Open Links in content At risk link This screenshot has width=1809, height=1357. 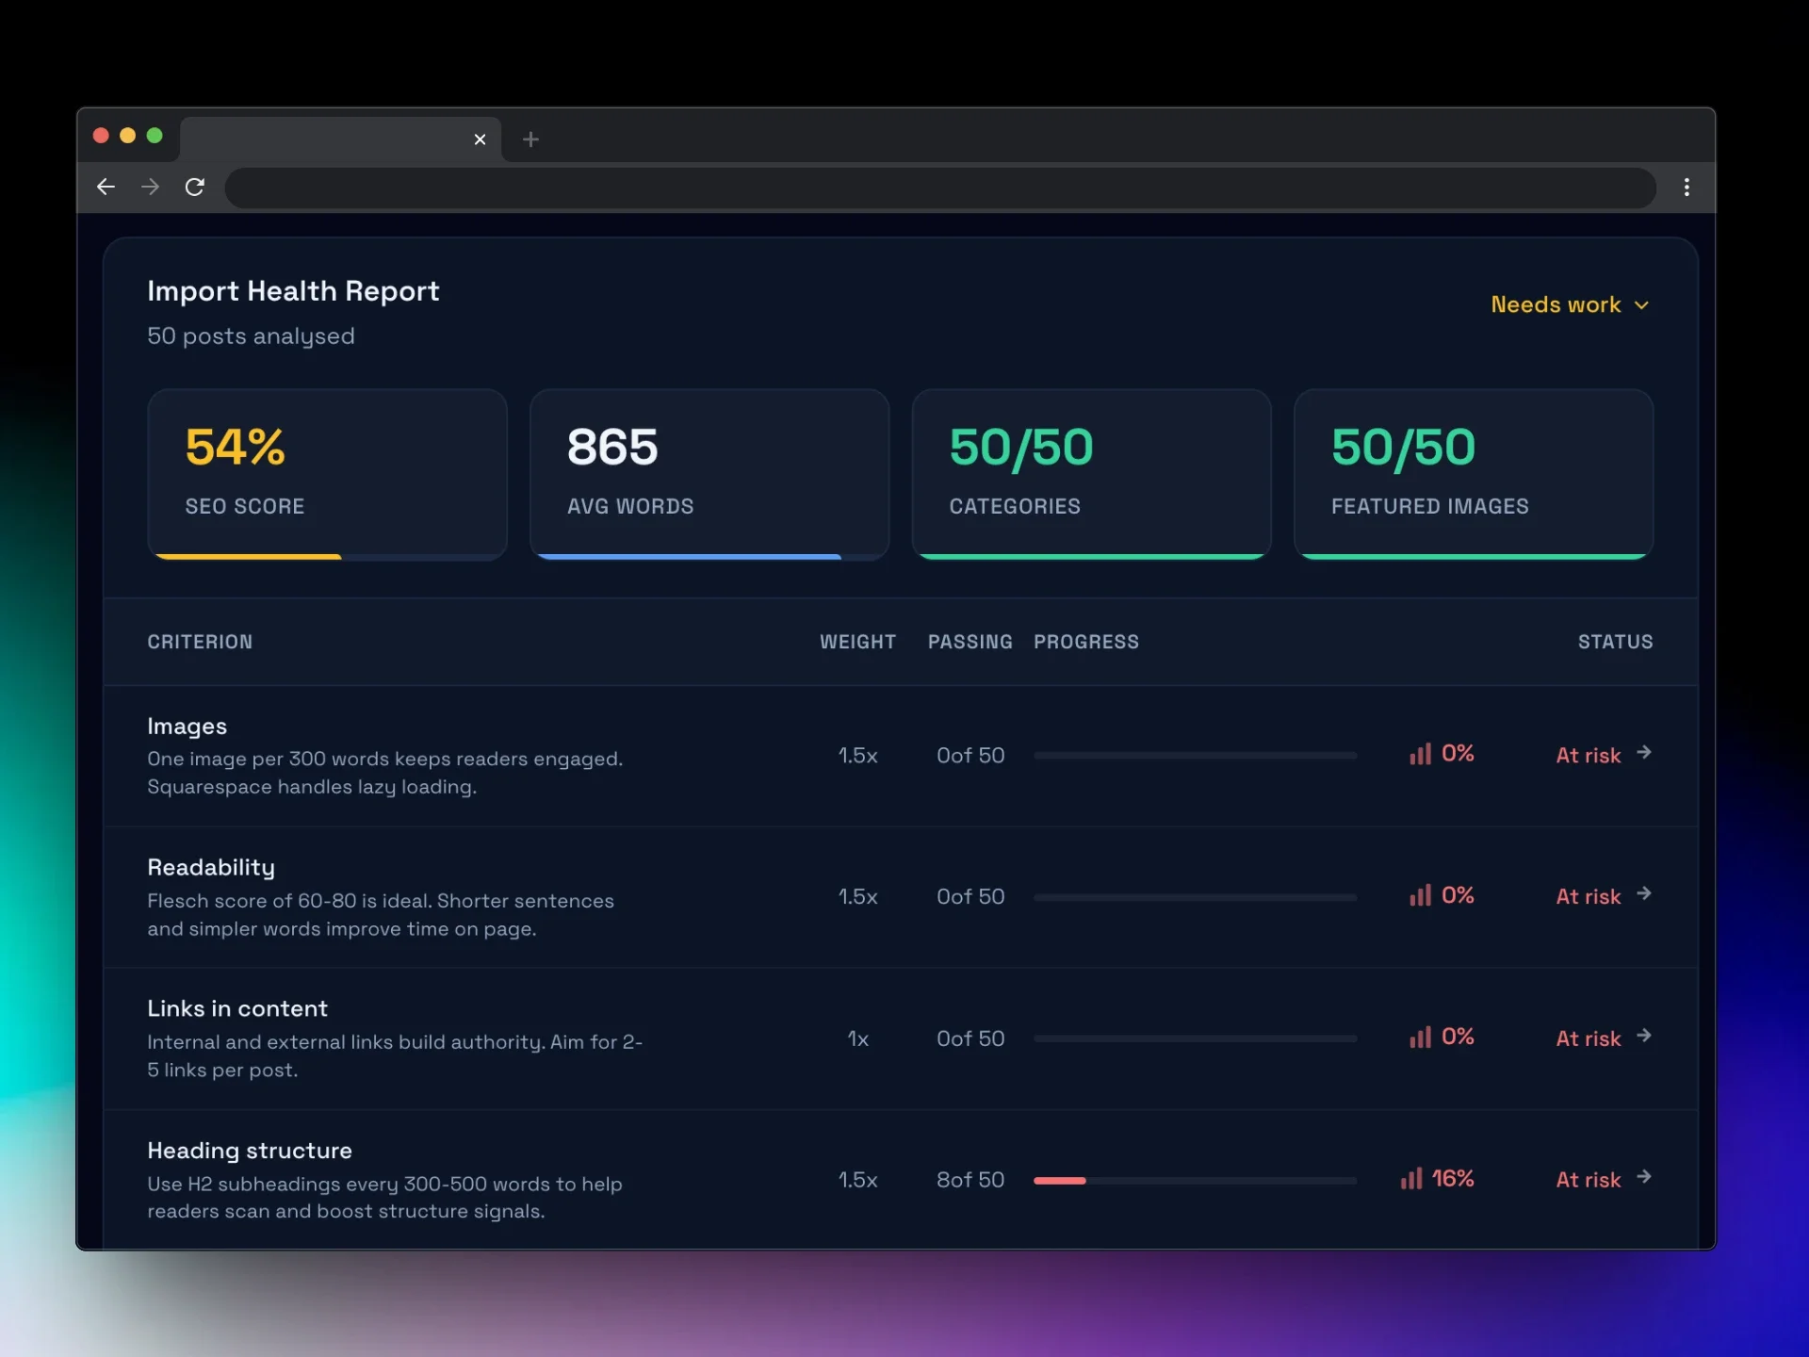(1589, 1038)
